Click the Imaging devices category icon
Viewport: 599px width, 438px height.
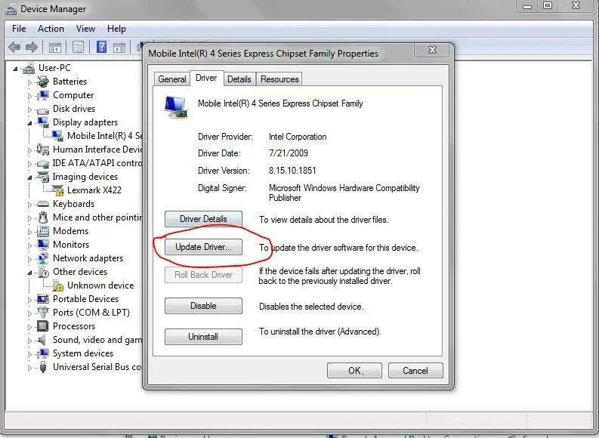pyautogui.click(x=43, y=177)
